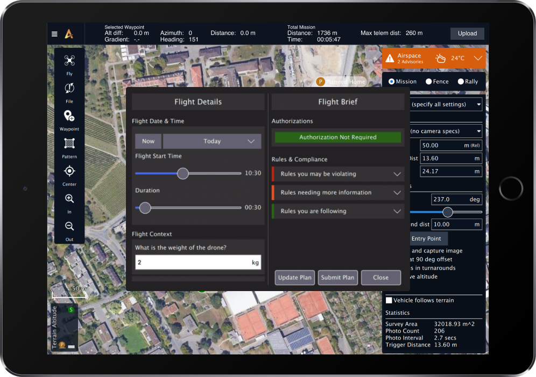Click Update Plan button
Screen dimensions: 536x377
tap(295, 278)
